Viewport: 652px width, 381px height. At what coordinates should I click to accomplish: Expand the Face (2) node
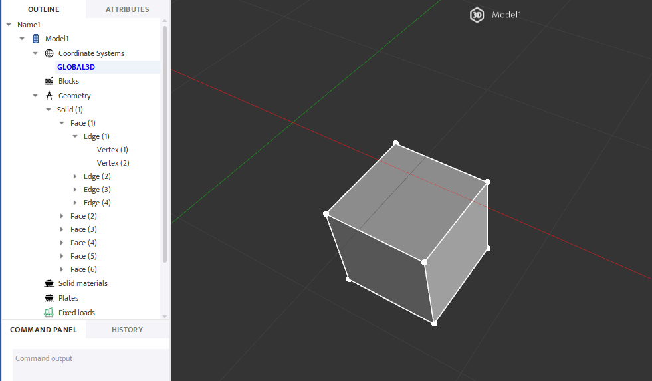[x=62, y=216]
